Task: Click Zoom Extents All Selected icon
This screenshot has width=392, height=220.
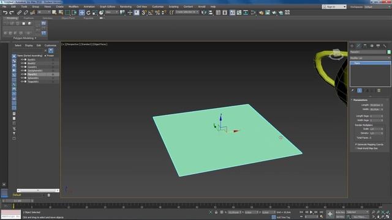Action: (388, 212)
